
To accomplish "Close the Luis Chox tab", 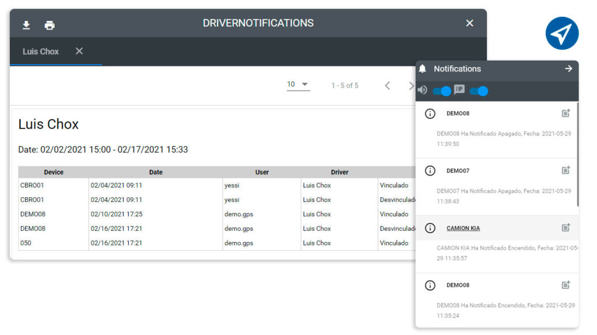I will point(79,51).
